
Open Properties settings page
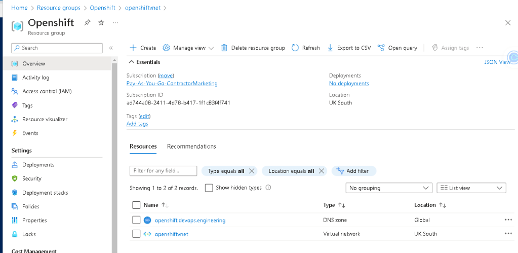click(34, 220)
